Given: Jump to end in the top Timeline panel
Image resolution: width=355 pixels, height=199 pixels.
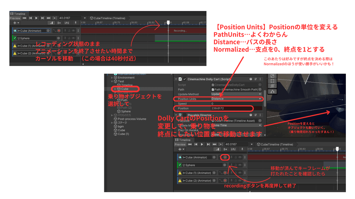Looking at the screenshot, I should point(49,18).
